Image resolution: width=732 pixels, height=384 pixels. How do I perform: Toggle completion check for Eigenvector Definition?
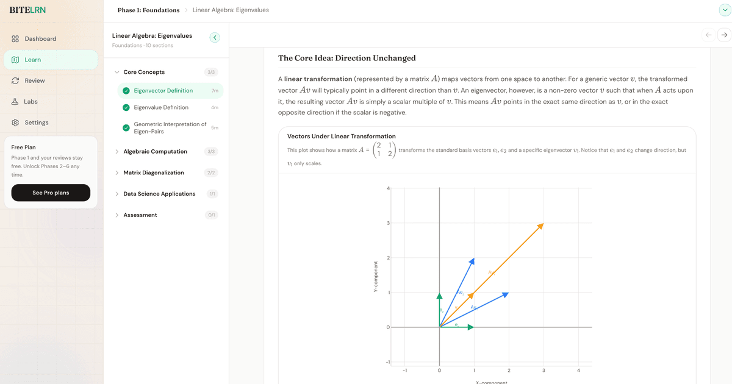point(126,91)
